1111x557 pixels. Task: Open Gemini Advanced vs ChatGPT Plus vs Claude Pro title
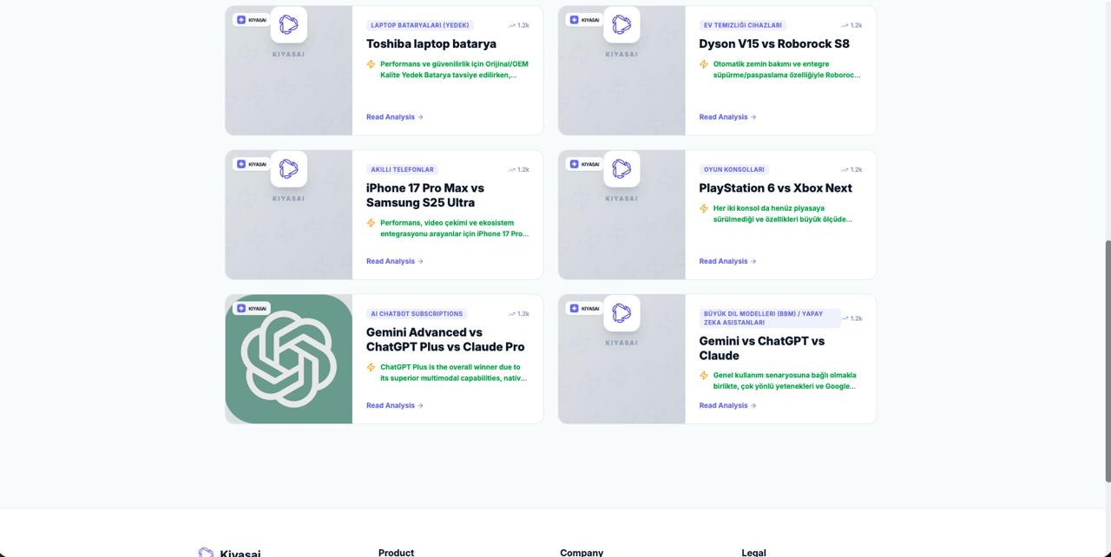click(445, 339)
